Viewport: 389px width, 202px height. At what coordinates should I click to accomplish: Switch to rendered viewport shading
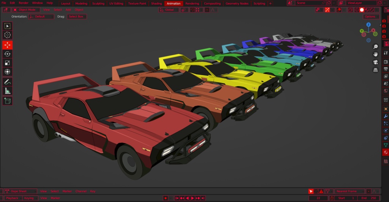pyautogui.click(x=372, y=10)
